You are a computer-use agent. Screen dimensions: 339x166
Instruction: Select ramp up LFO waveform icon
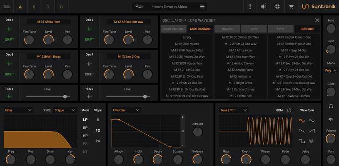(x=312, y=131)
